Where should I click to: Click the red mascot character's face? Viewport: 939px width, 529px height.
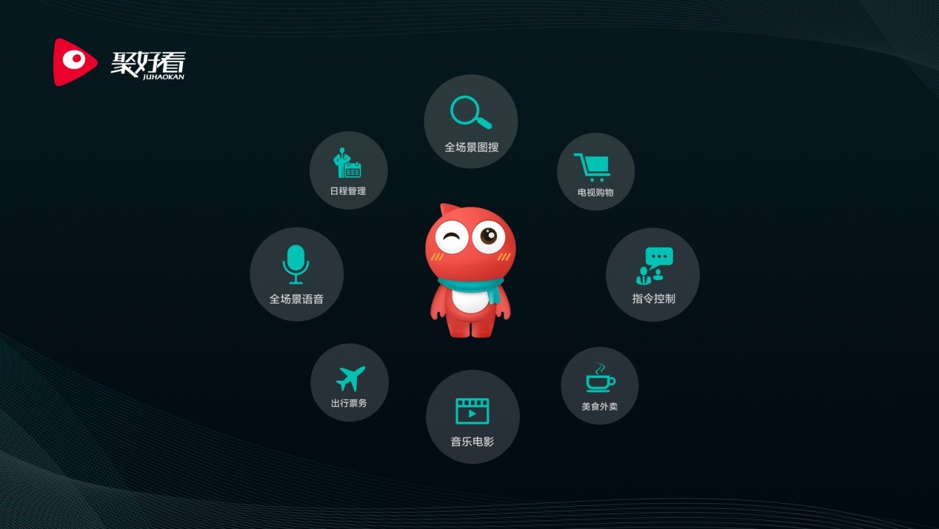[470, 243]
